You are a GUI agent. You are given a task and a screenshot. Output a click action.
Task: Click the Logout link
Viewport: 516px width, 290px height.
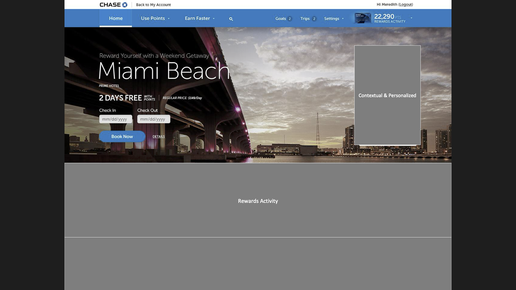coord(406,5)
